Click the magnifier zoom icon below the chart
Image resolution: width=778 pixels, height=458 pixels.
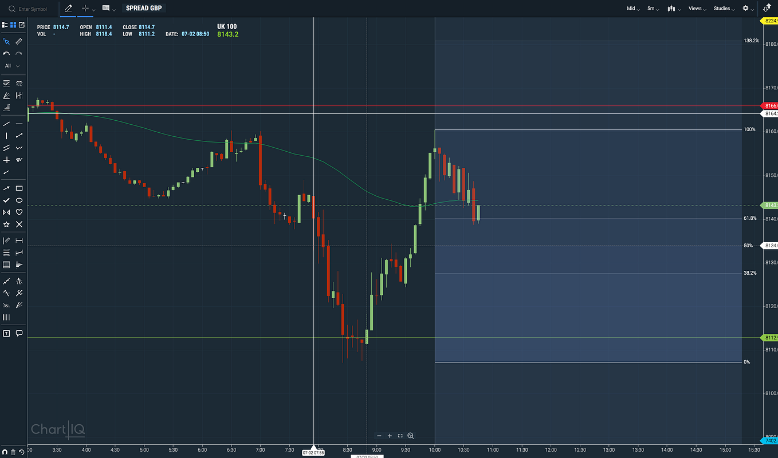pyautogui.click(x=411, y=436)
